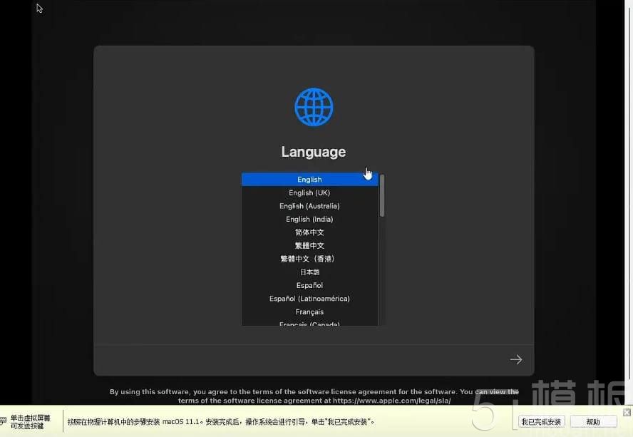
Task: Select English (Australia) language option
Action: click(309, 205)
